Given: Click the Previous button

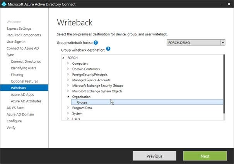Looking at the screenshot, I should pos(154,156).
